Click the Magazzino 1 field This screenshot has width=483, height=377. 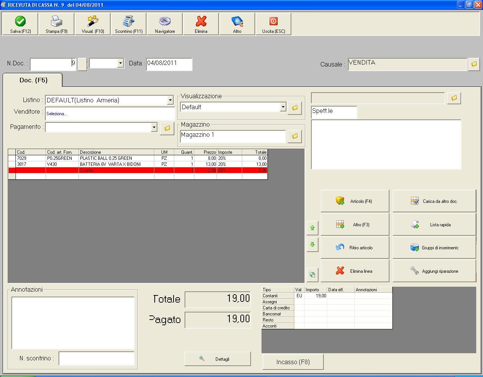[x=233, y=136]
